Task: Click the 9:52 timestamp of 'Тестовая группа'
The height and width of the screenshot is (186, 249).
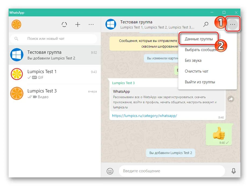Action: coord(94,52)
